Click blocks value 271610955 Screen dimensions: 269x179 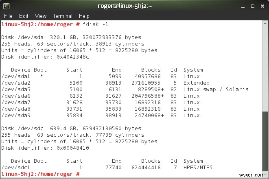(146, 83)
